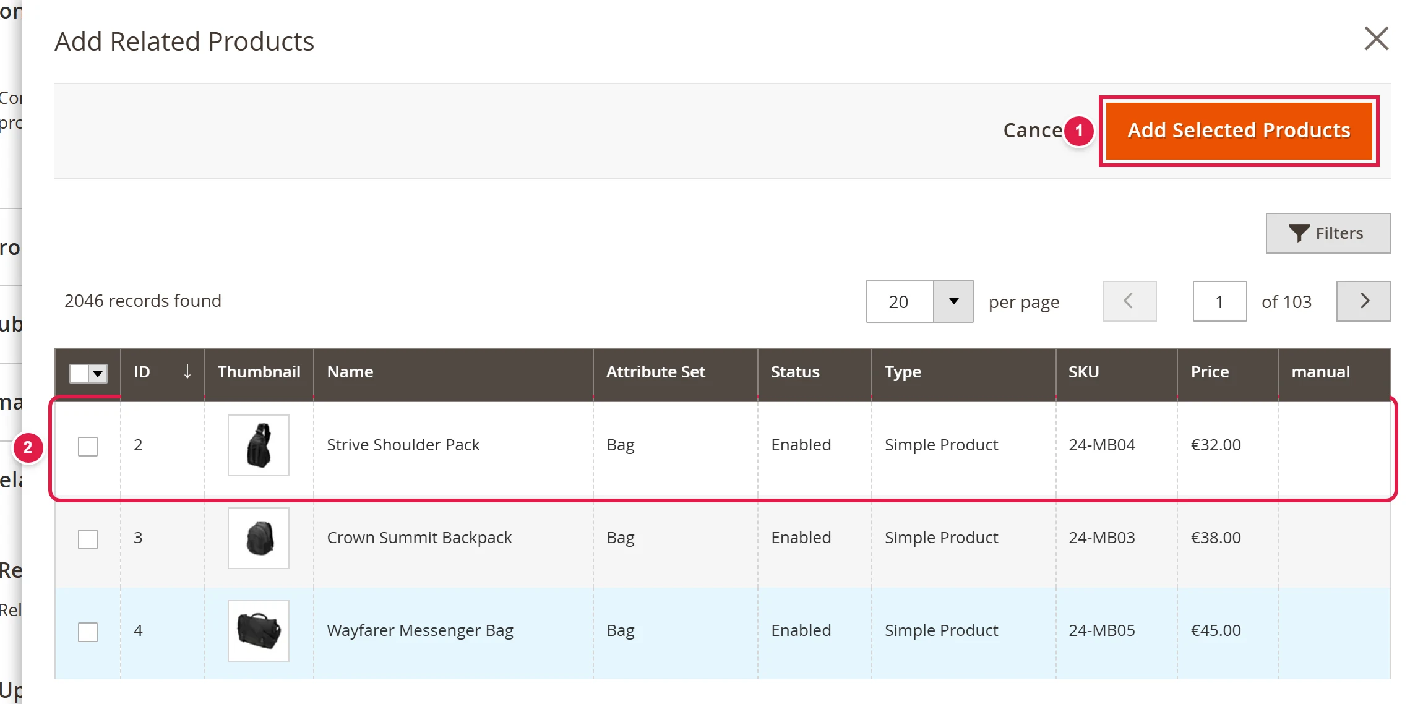The height and width of the screenshot is (704, 1423).
Task: Go to the next page arrow
Action: [x=1363, y=301]
